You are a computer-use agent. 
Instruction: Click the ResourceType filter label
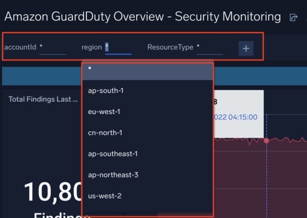(x=170, y=47)
